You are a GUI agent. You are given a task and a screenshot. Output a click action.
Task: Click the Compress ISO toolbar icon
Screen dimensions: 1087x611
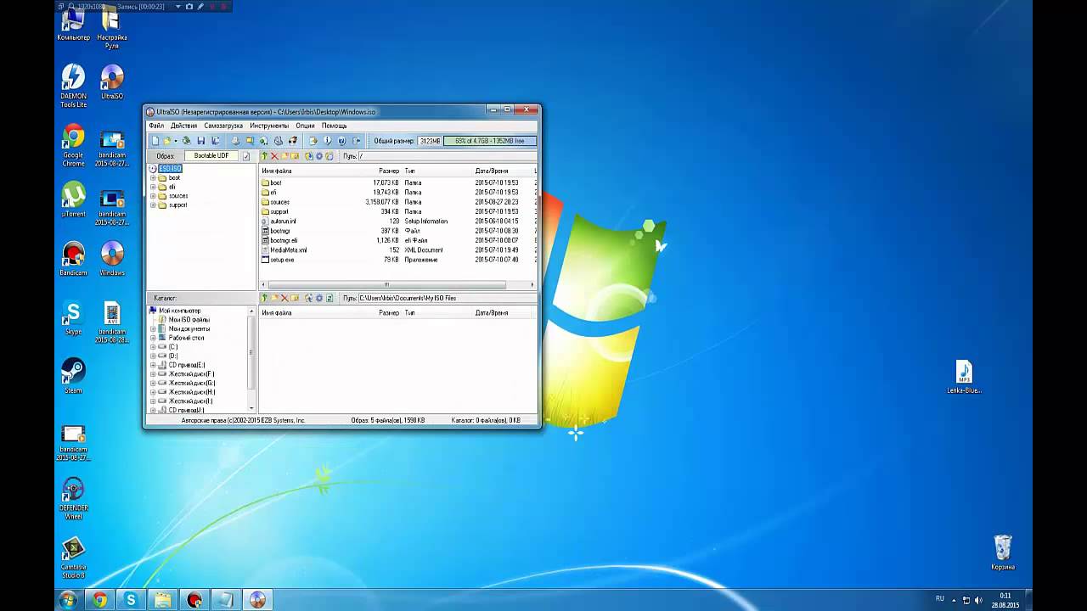click(x=250, y=141)
